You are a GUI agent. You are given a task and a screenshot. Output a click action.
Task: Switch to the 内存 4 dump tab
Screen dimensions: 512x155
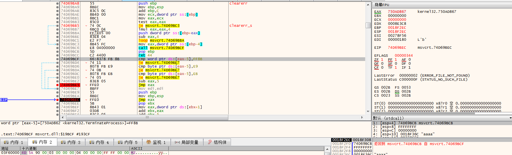click(99, 142)
